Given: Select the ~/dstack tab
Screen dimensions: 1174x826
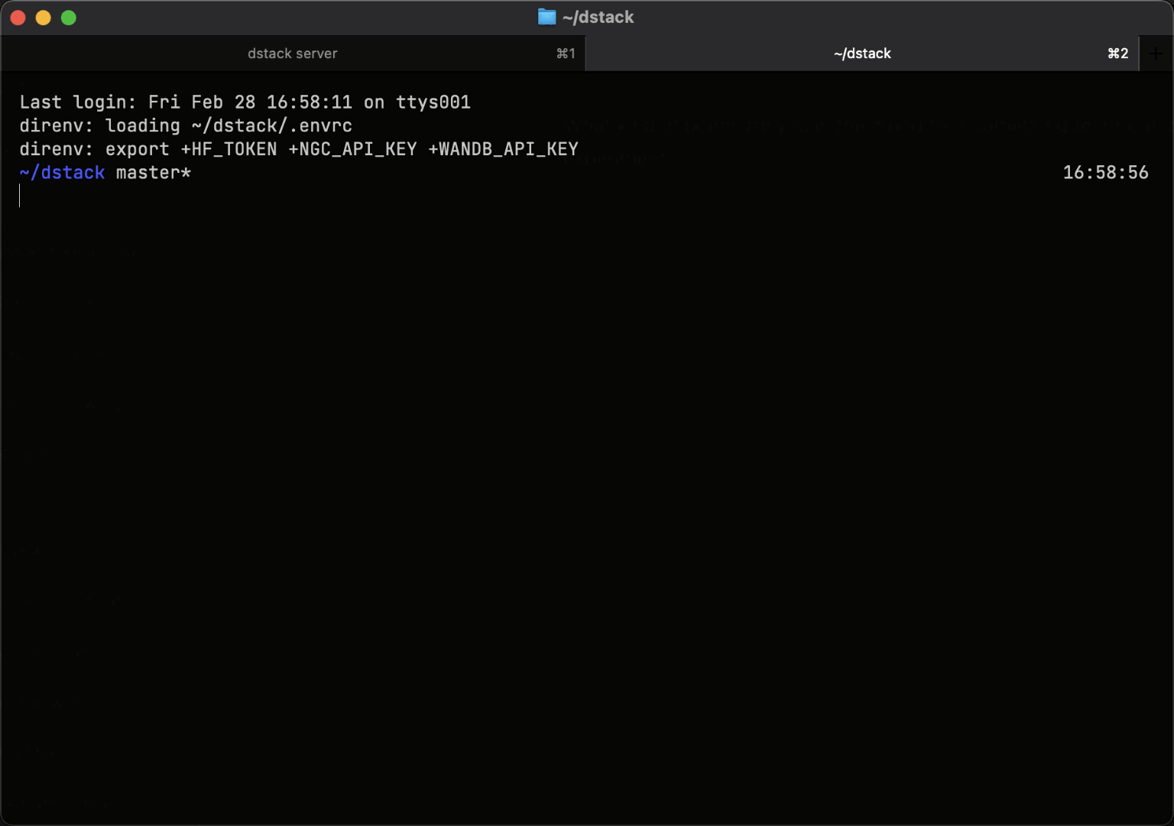Looking at the screenshot, I should [x=862, y=54].
